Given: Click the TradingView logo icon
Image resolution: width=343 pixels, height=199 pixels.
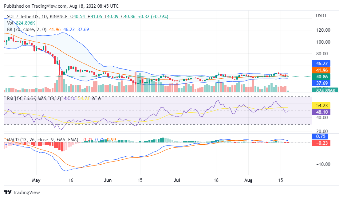Looking at the screenshot, I should pyautogui.click(x=7, y=193).
